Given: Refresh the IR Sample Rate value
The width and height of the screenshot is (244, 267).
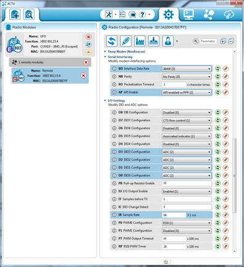Looking at the screenshot, I should (217, 215).
